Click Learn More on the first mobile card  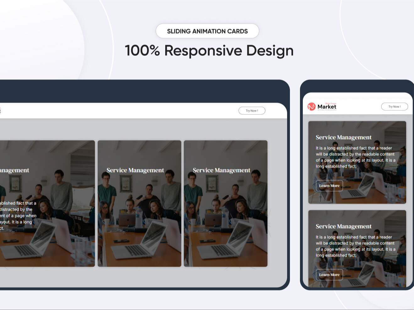tap(329, 186)
